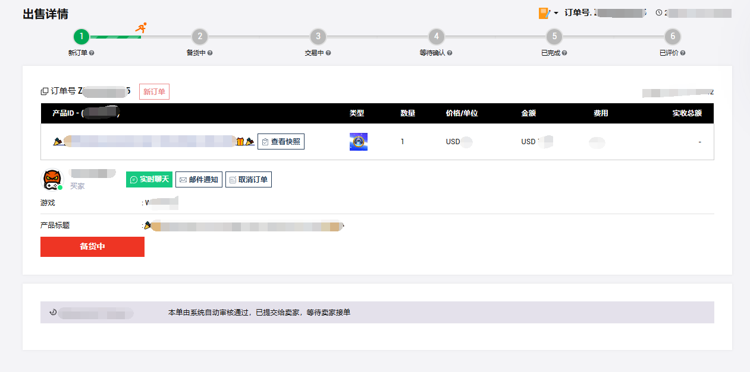Image resolution: width=750 pixels, height=372 pixels.
Task: Click the help icon next to 等待确认
Action: (x=450, y=53)
